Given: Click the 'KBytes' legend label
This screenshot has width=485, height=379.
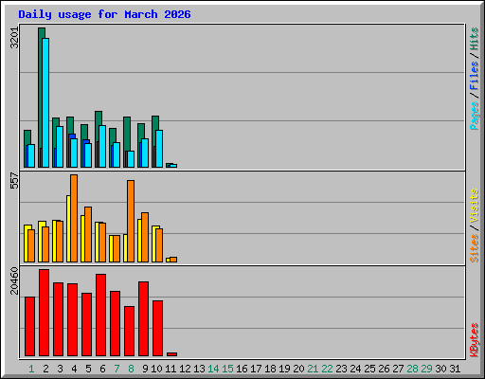Looking at the screenshot, I should click(x=475, y=340).
